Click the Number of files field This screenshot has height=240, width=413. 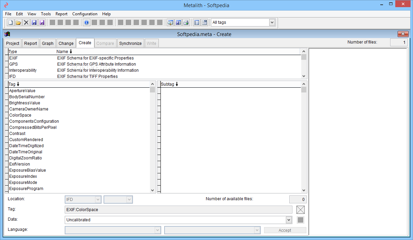coord(399,42)
